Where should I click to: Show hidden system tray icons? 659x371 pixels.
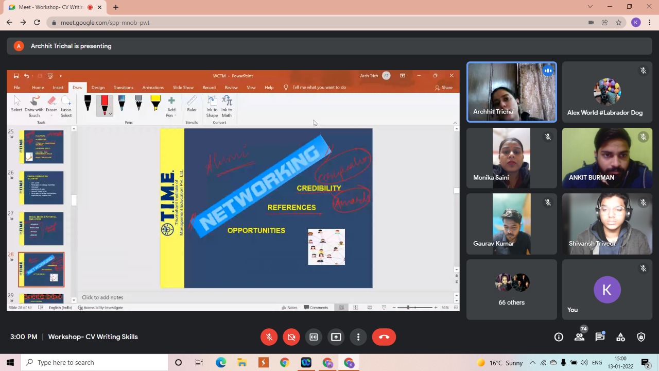point(532,363)
